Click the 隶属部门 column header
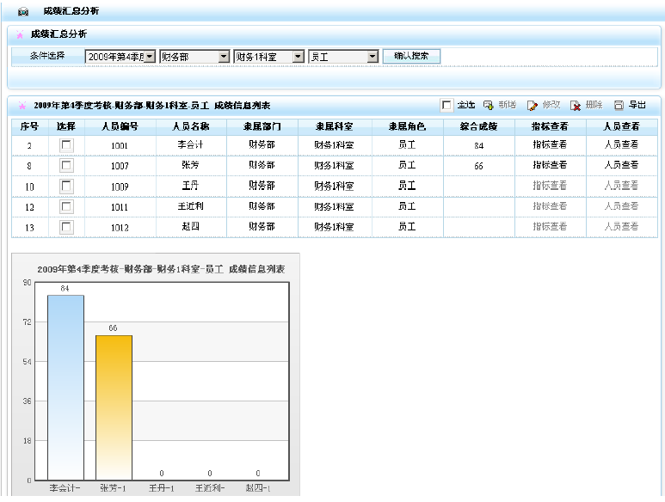Viewport: 665px width, 502px height. 262,126
